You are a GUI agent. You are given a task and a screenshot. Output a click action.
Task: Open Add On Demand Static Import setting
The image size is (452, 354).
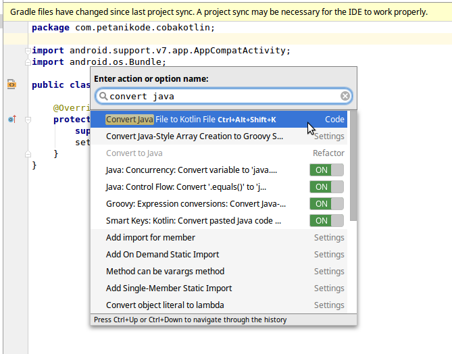(219, 254)
